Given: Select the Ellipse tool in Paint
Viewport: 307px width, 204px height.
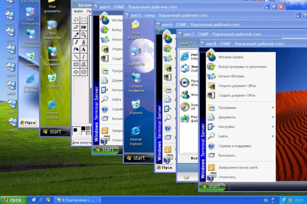Looking at the screenshot, I should click(76, 72).
